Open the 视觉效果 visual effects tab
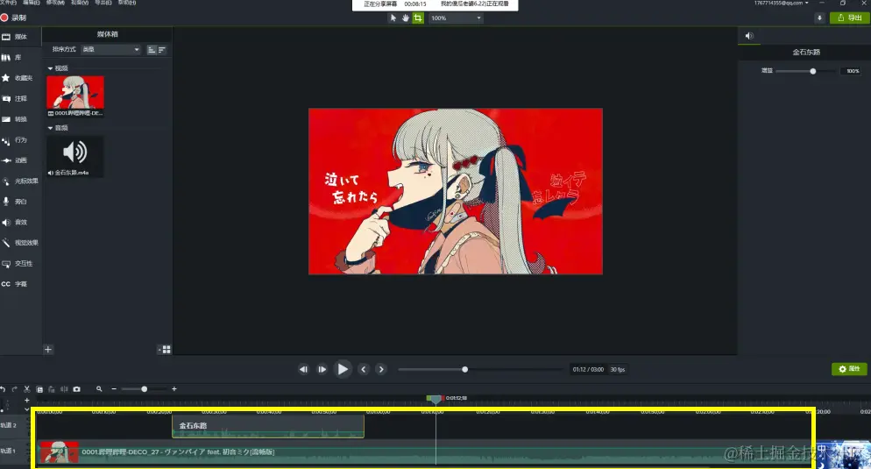The image size is (871, 469). [20, 242]
